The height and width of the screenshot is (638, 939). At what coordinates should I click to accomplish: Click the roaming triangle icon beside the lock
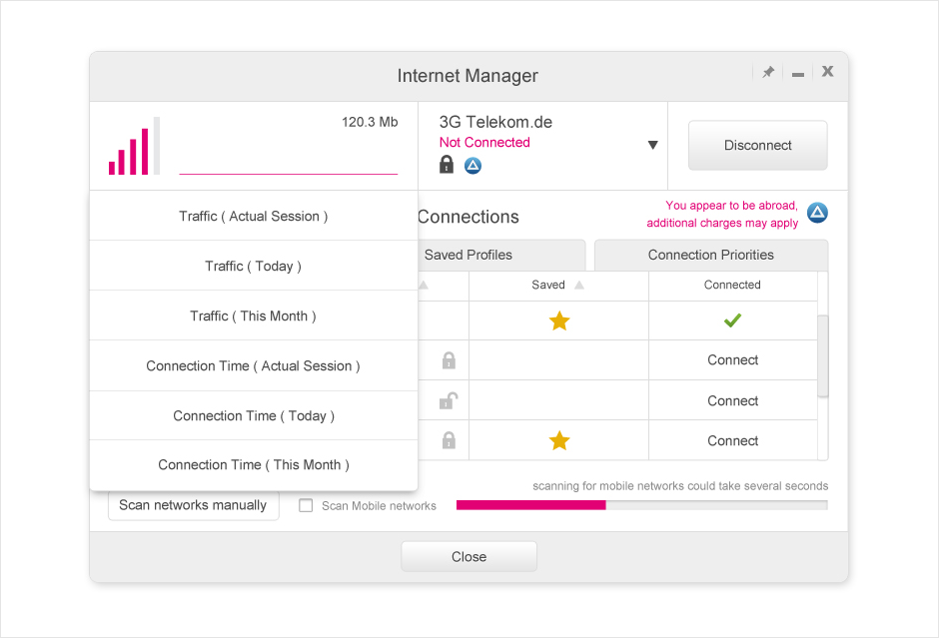click(x=472, y=166)
